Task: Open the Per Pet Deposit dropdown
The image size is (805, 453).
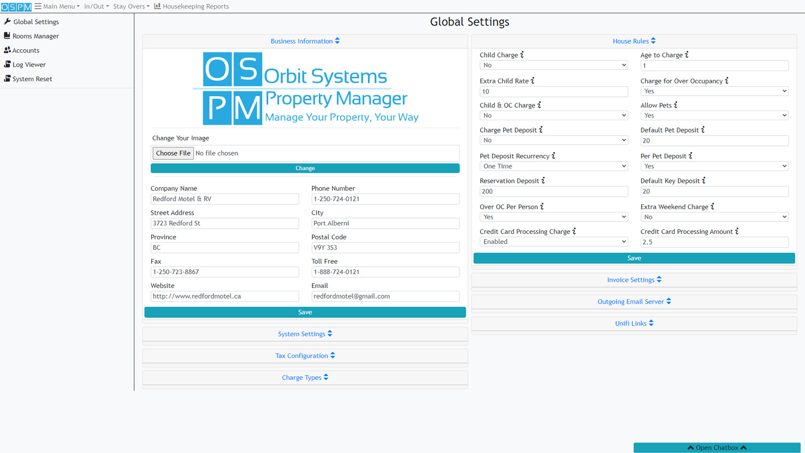Action: [x=714, y=166]
